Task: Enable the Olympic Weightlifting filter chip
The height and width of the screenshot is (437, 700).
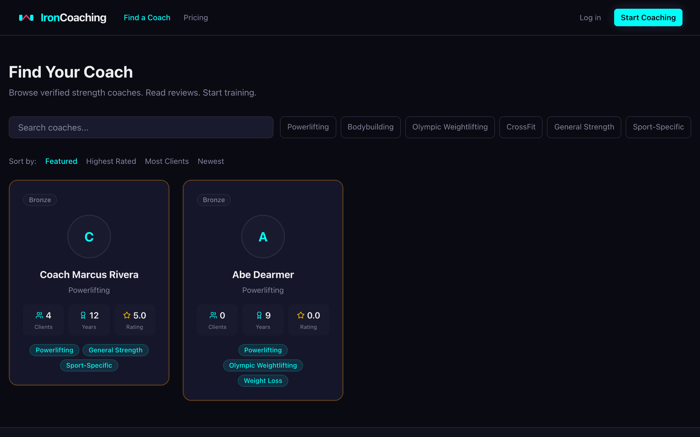Action: pos(450,127)
